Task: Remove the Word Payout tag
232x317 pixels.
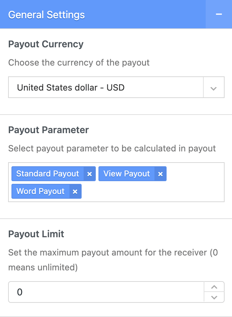Action: [x=75, y=192]
